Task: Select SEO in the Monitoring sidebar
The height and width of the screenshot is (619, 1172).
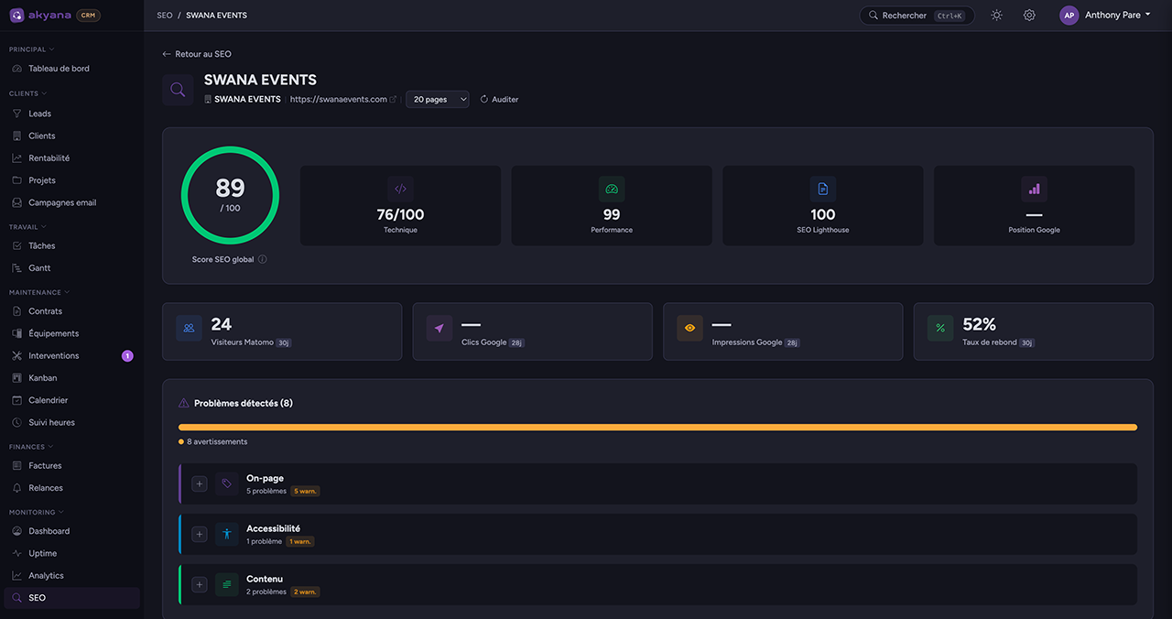Action: (x=37, y=596)
